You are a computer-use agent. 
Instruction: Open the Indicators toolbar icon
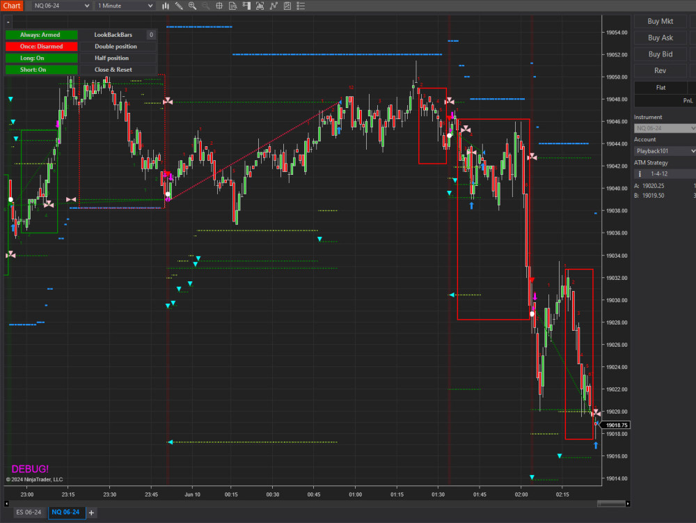[260, 6]
